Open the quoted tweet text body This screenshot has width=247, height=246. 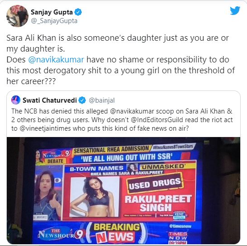click(x=122, y=120)
